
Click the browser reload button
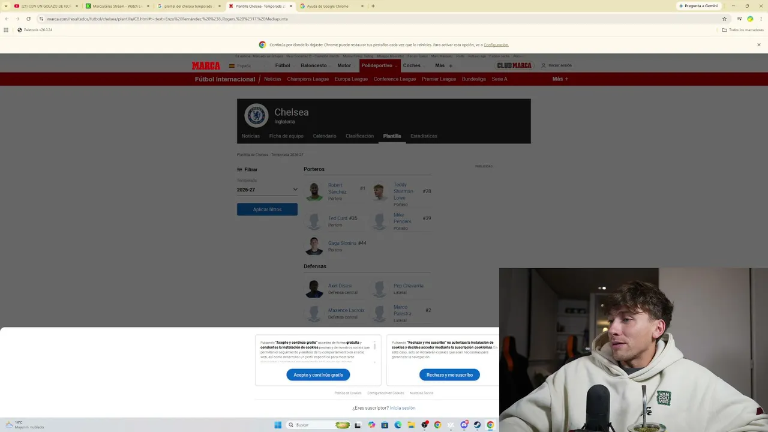pyautogui.click(x=28, y=19)
